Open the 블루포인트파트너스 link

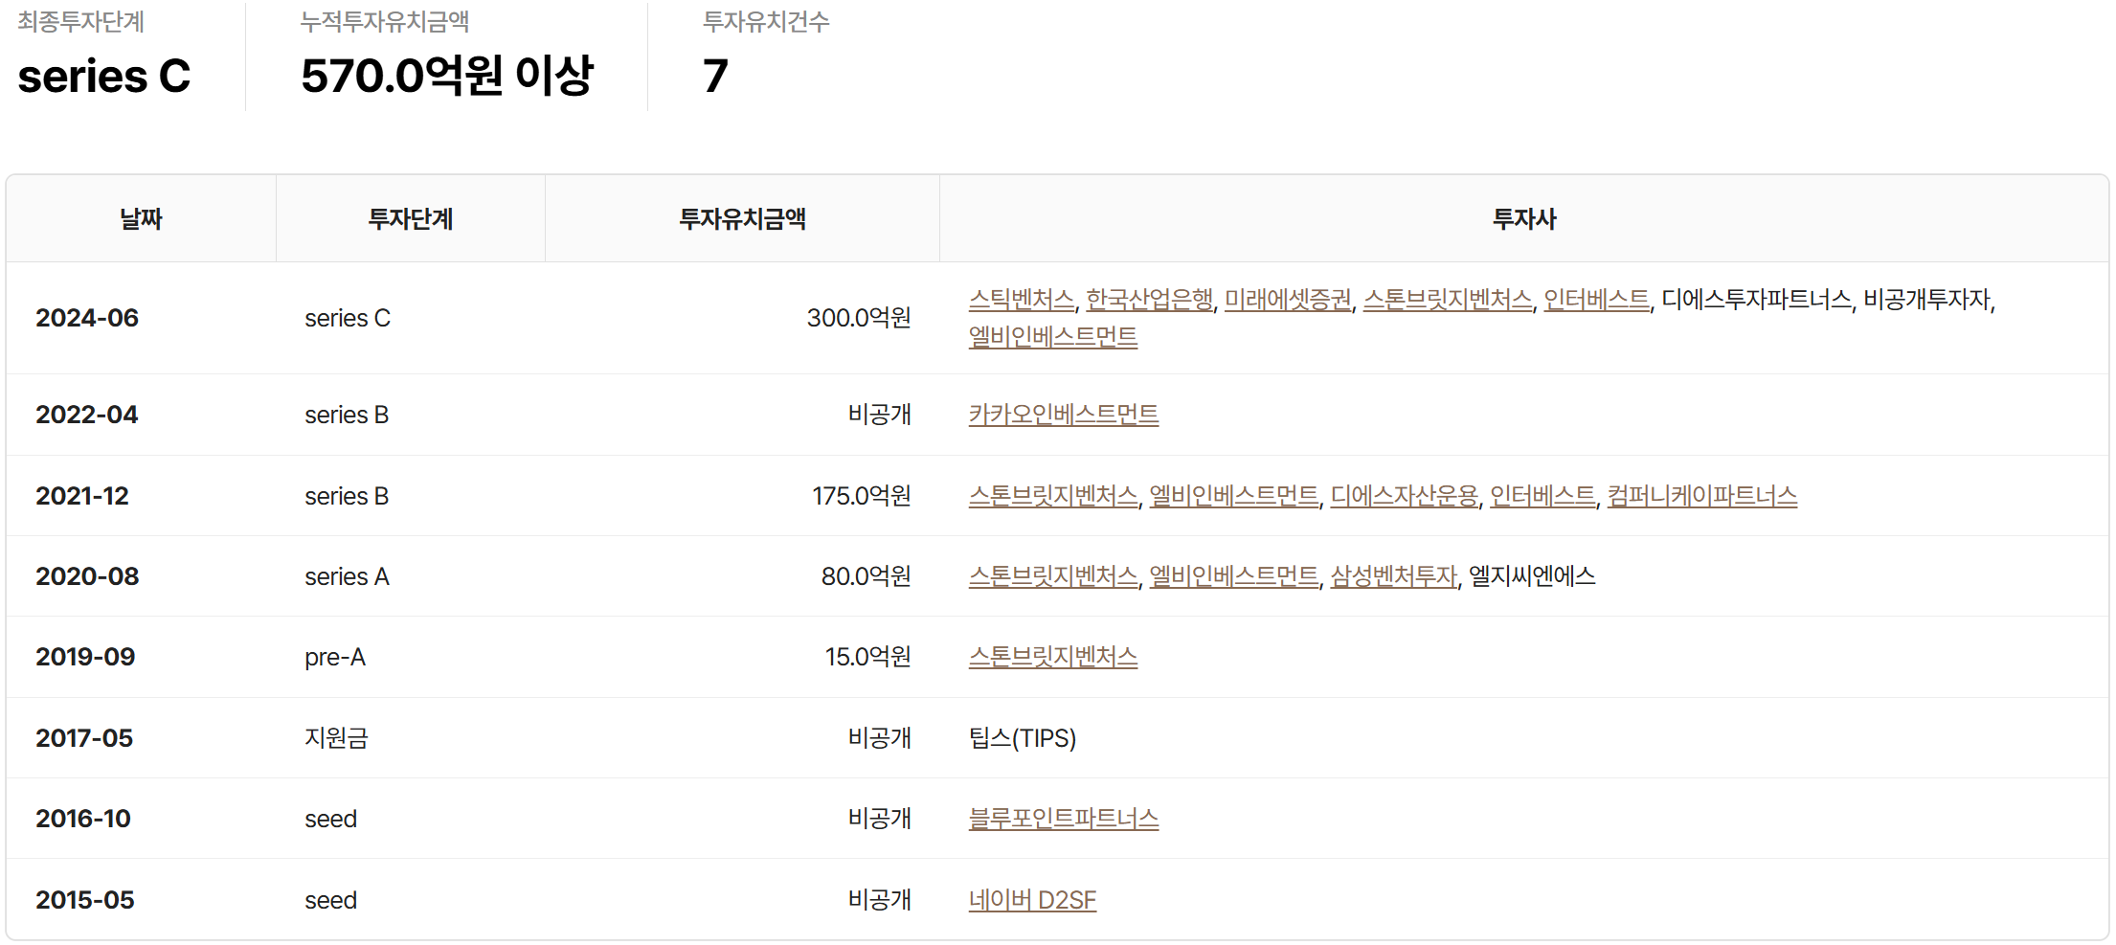1063,819
